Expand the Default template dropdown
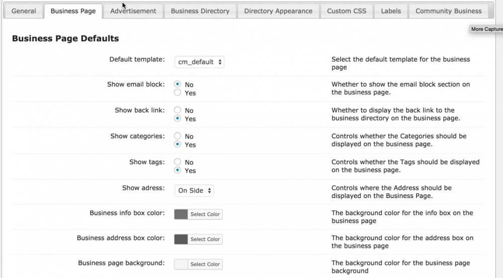 click(x=200, y=62)
